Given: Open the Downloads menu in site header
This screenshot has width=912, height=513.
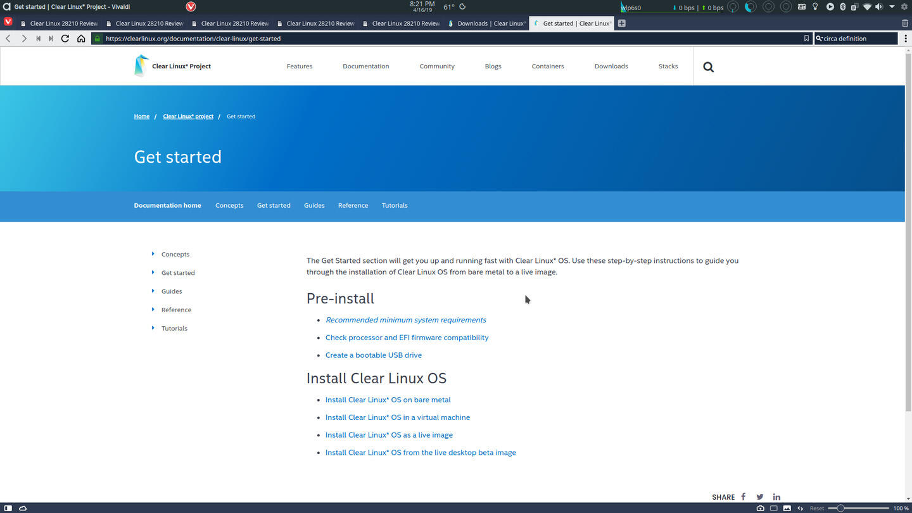Looking at the screenshot, I should tap(611, 66).
